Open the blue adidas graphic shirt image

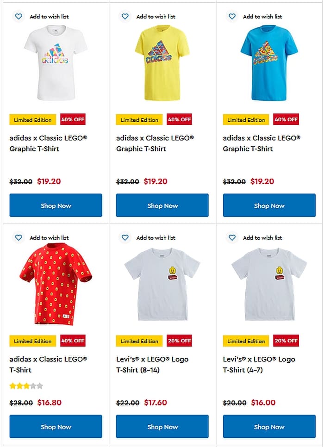269,63
